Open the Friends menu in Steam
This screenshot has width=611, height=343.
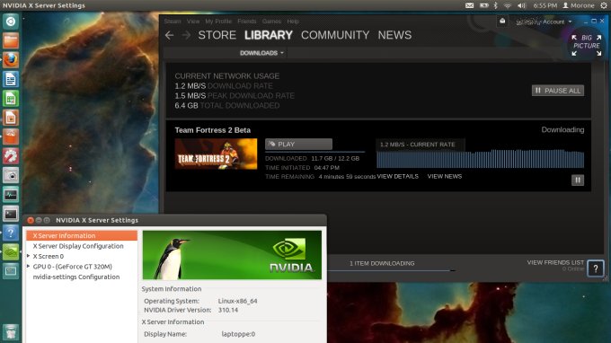[x=247, y=22]
